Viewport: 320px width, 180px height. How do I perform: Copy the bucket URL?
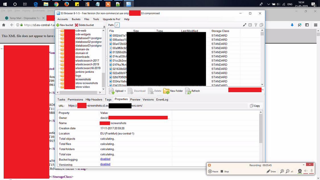tap(255, 106)
